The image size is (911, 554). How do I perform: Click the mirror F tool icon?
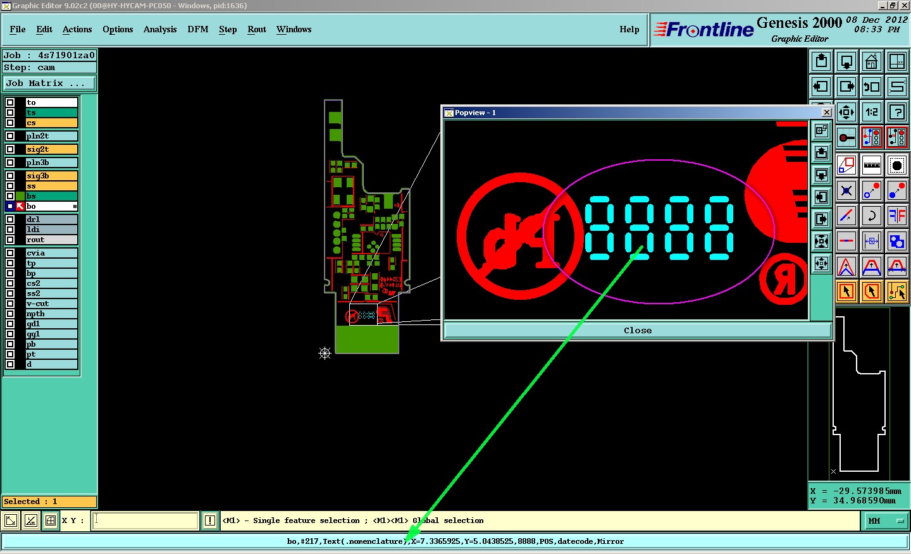click(897, 216)
